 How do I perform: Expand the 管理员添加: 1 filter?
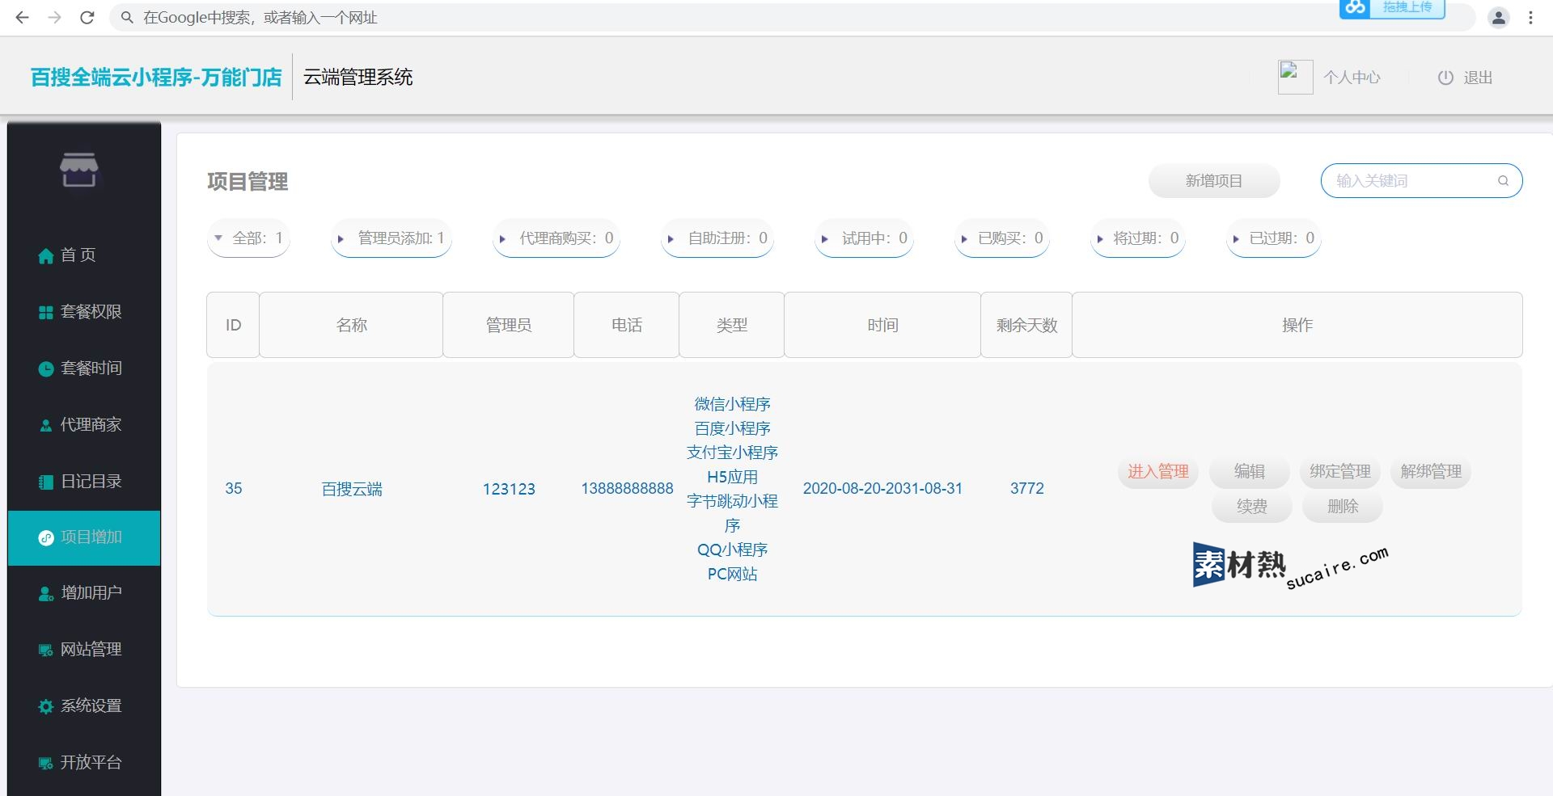click(x=391, y=238)
